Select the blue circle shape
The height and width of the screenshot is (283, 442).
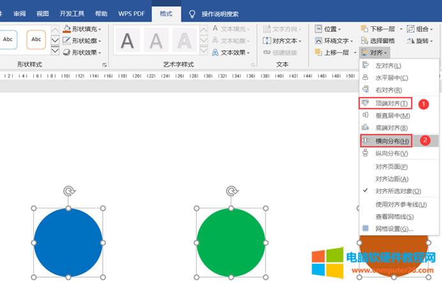click(68, 242)
